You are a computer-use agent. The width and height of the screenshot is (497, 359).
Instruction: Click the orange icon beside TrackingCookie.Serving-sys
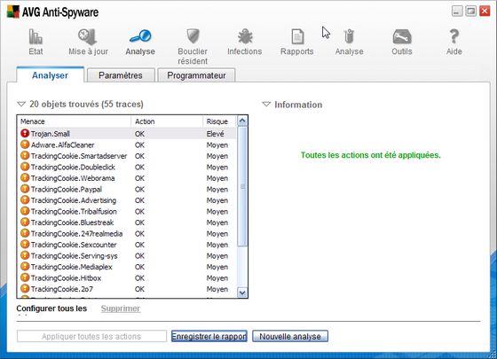coord(25,255)
